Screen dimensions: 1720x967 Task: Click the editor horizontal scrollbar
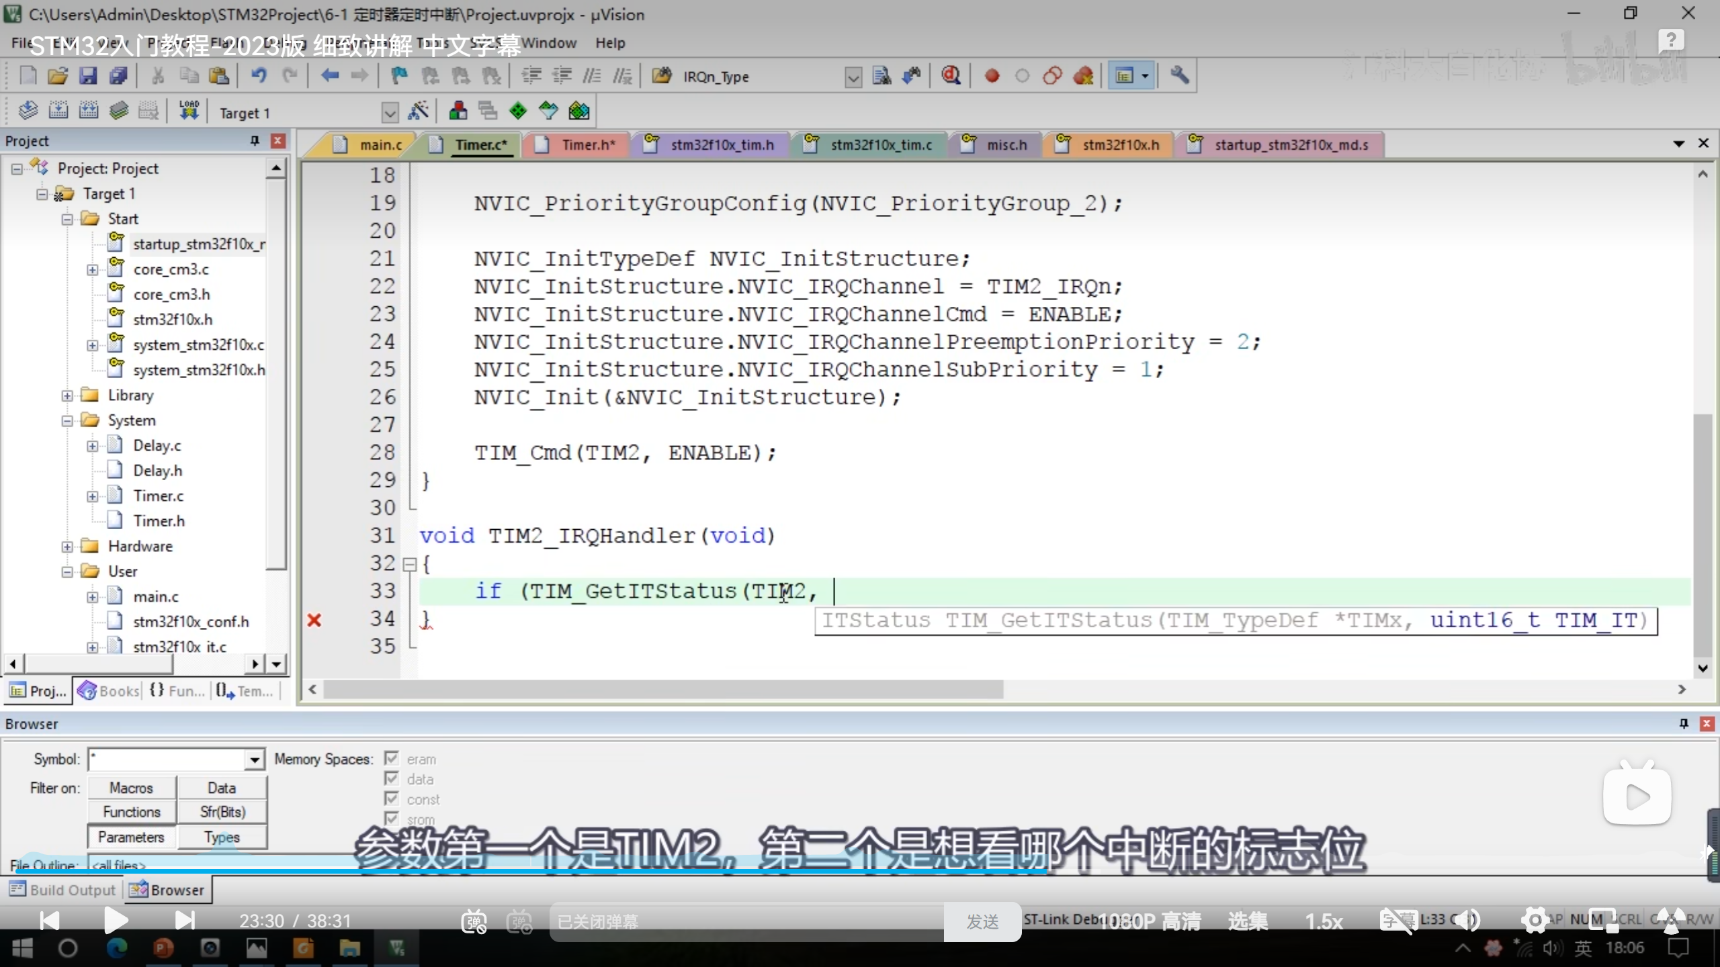tap(662, 690)
